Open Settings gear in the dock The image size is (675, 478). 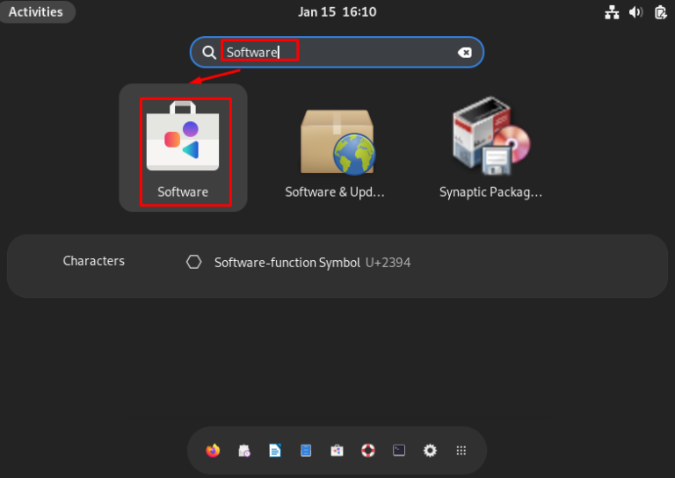click(x=430, y=451)
